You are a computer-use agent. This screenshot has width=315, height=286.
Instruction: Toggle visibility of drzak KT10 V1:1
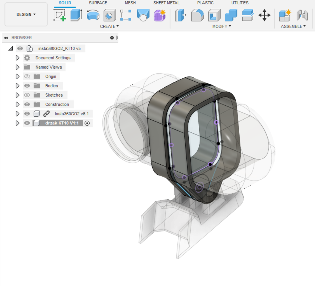point(27,123)
